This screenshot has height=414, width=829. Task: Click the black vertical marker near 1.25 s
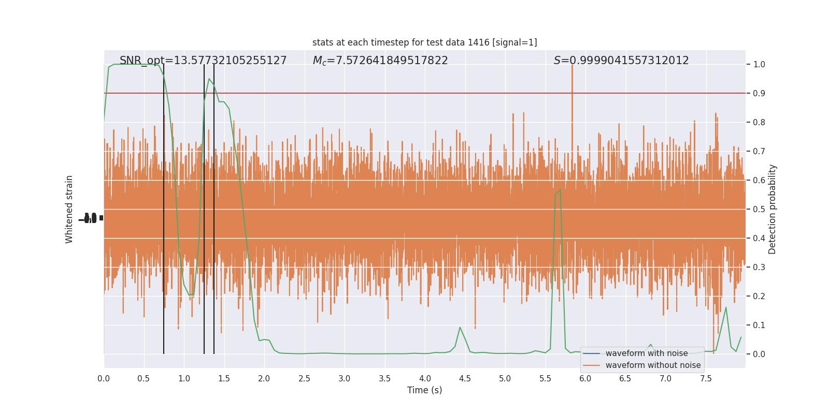tap(204, 209)
